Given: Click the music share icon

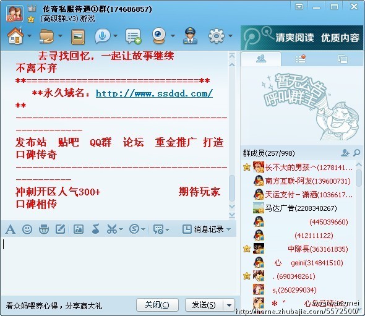Looking at the screenshot, I should pos(95,229).
